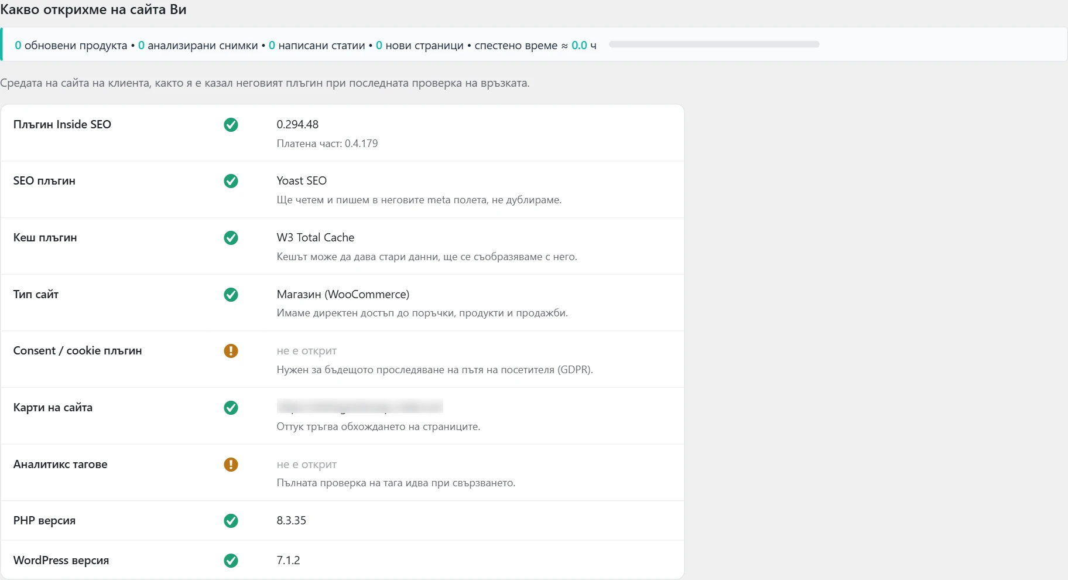Click the "Плъгин Inside SEO" row label
The width and height of the screenshot is (1068, 580).
click(62, 124)
